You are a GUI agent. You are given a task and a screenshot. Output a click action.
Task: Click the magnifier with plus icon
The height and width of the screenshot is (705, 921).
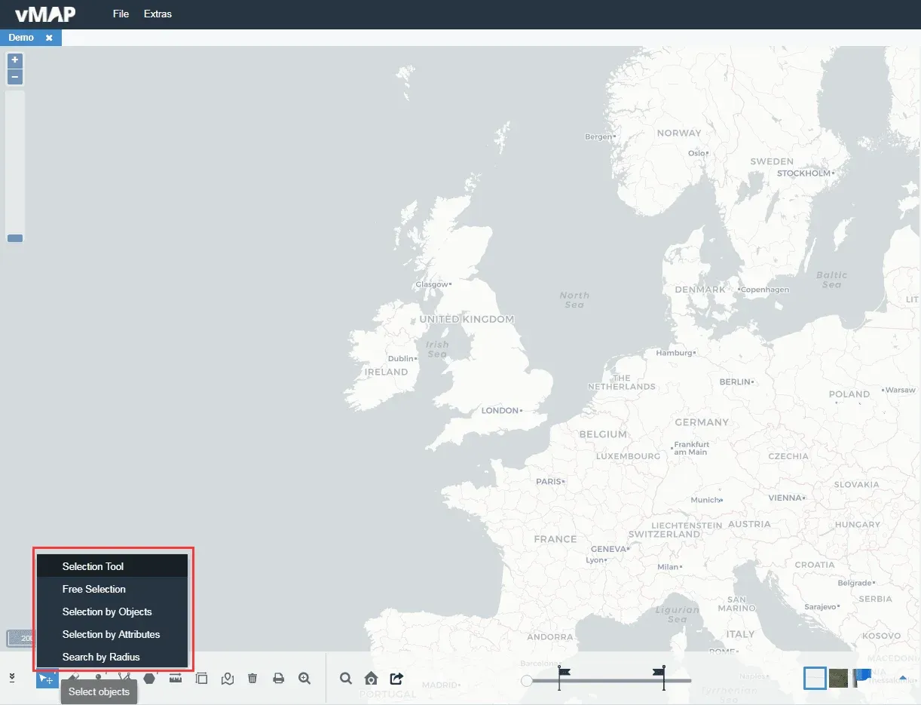[304, 679]
